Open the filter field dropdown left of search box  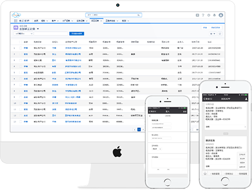[23, 34]
